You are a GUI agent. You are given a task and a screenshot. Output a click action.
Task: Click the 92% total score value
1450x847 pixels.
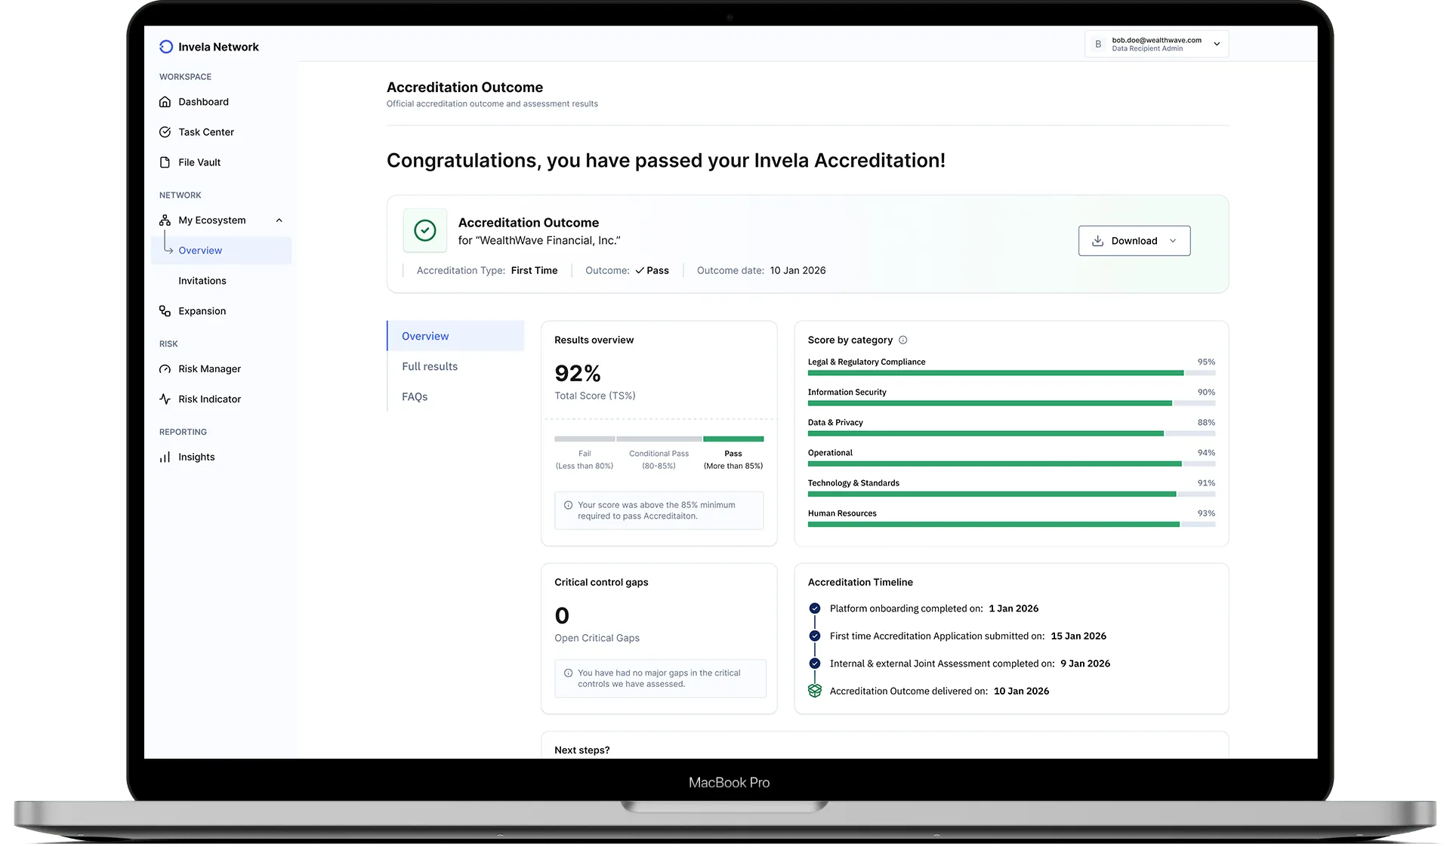[578, 374]
